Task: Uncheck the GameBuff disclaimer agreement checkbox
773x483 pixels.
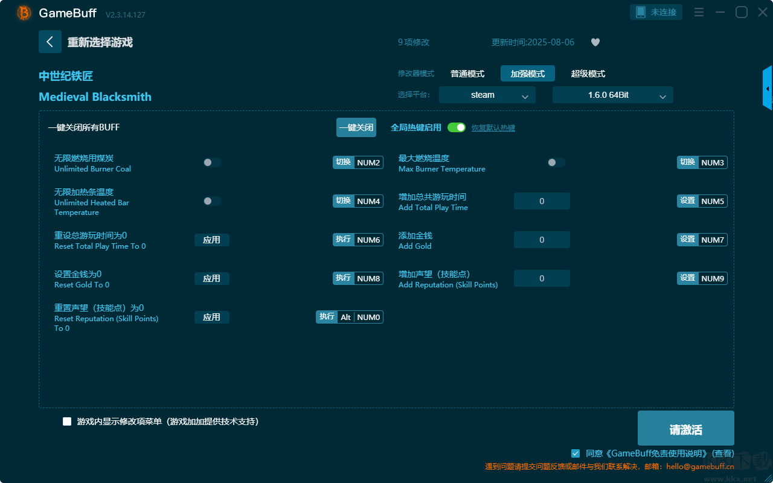Action: (x=576, y=453)
